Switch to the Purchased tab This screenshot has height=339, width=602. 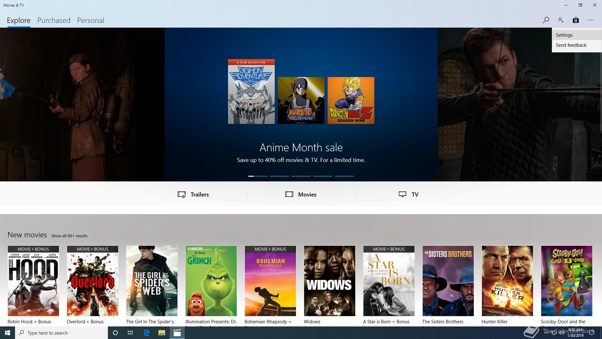(54, 20)
